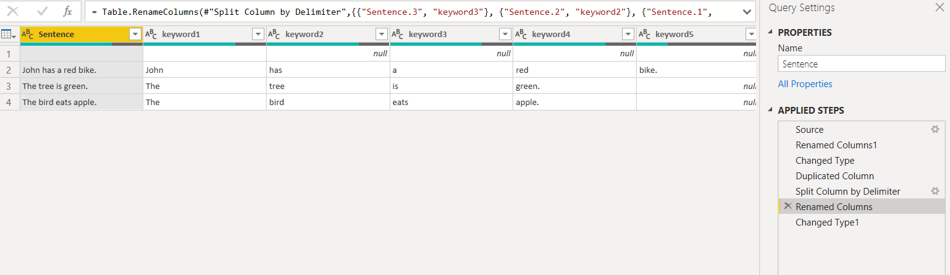Click the fx function icon

pyautogui.click(x=68, y=11)
